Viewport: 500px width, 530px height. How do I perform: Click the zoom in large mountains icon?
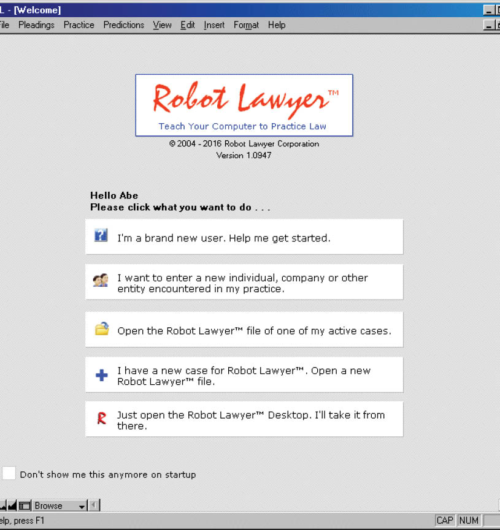pyautogui.click(x=12, y=505)
